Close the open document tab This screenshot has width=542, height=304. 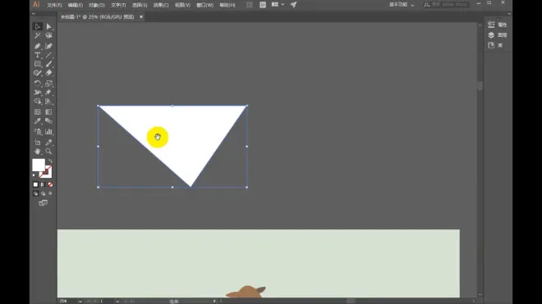coord(141,17)
